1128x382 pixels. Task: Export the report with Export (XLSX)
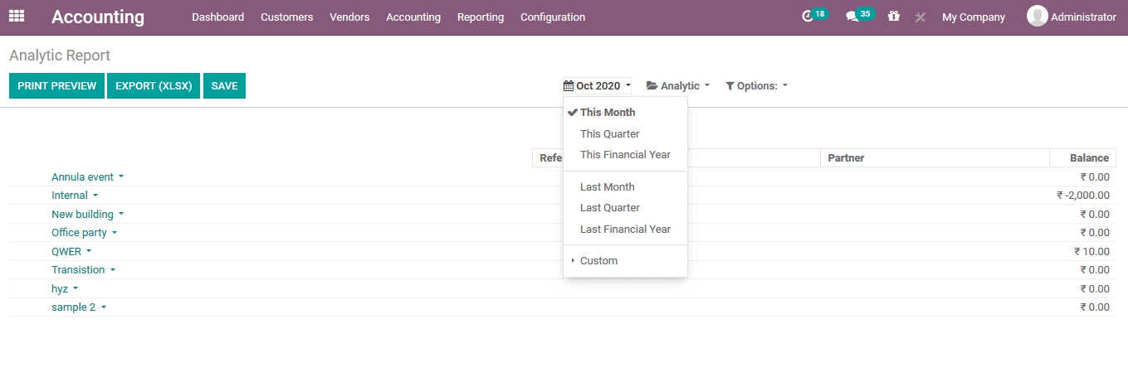154,86
